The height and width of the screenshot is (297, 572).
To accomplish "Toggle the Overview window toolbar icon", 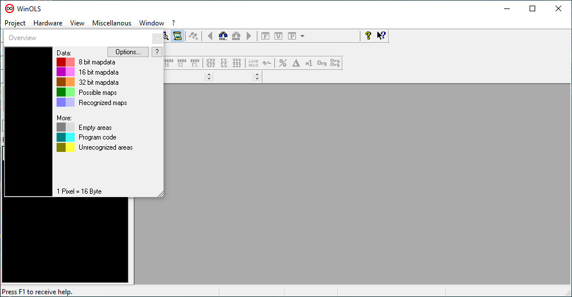I will coord(178,36).
